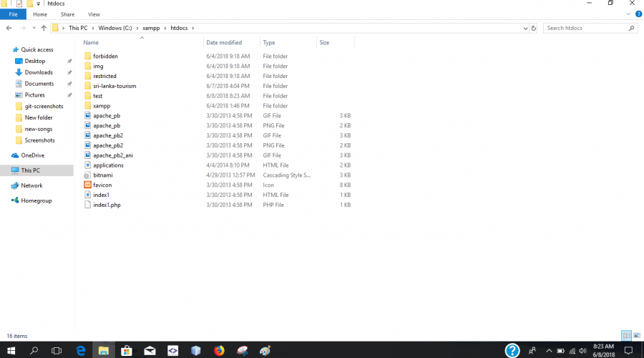Viewport: 644px width, 358px height.
Task: Navigate back using the back arrow
Action: [x=9, y=28]
